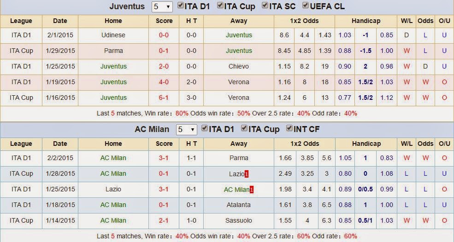The width and height of the screenshot is (454, 242).
Task: Open the Juventus 6-1 Verona score link
Action: tap(164, 98)
